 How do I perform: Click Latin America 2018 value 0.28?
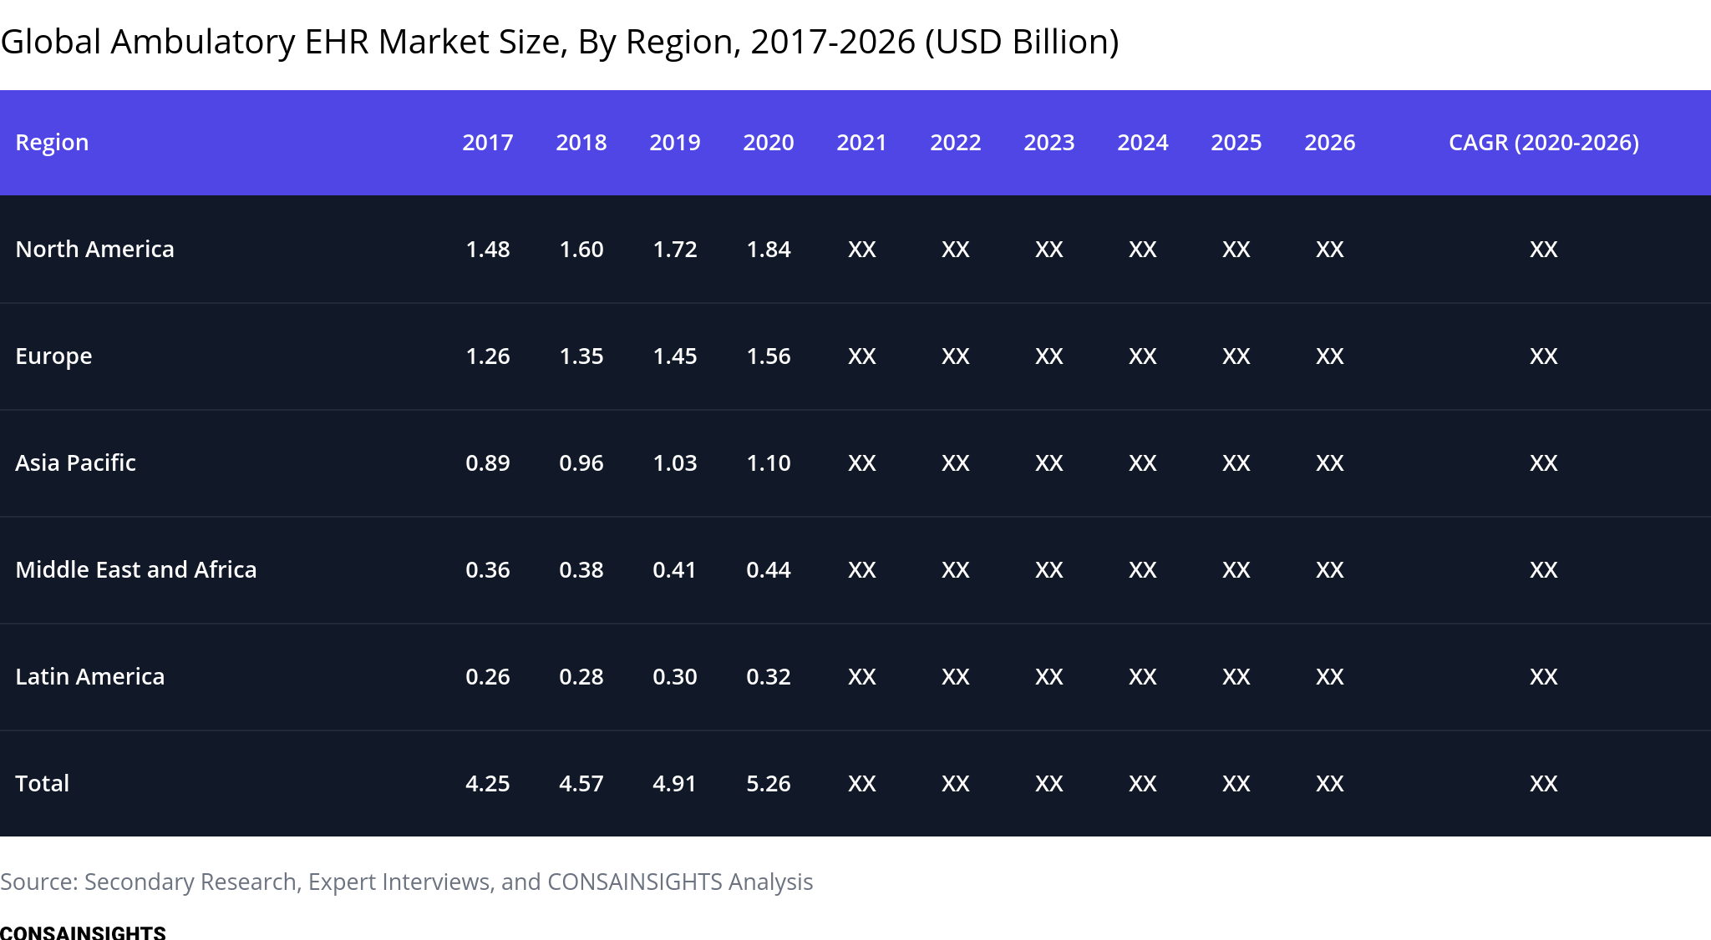tap(581, 676)
